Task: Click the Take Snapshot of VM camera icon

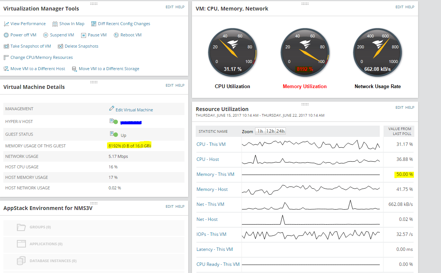Action: pyautogui.click(x=6, y=46)
